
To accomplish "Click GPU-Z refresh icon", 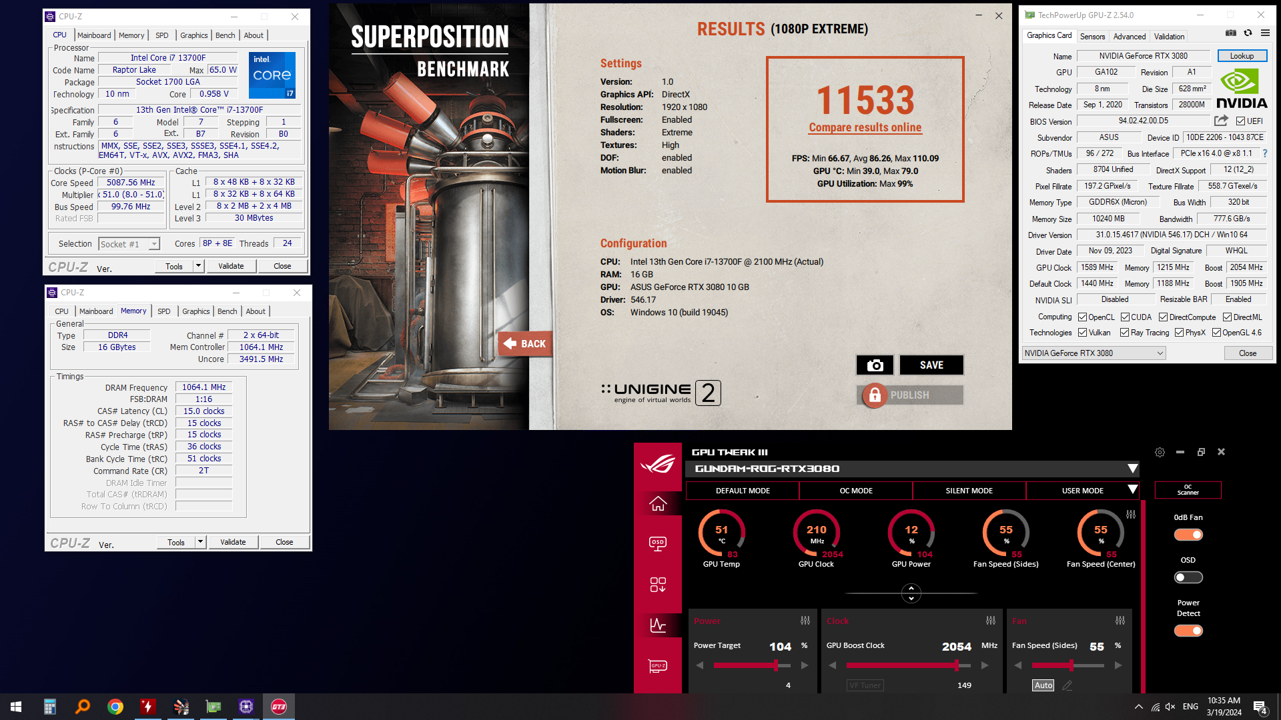I will [x=1248, y=33].
